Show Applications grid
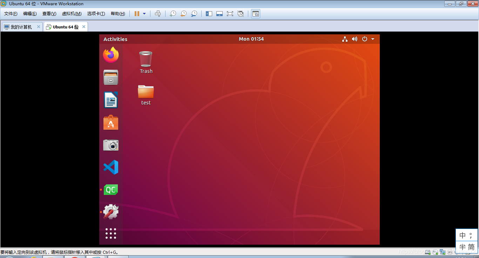The height and width of the screenshot is (258, 479). pos(111,233)
